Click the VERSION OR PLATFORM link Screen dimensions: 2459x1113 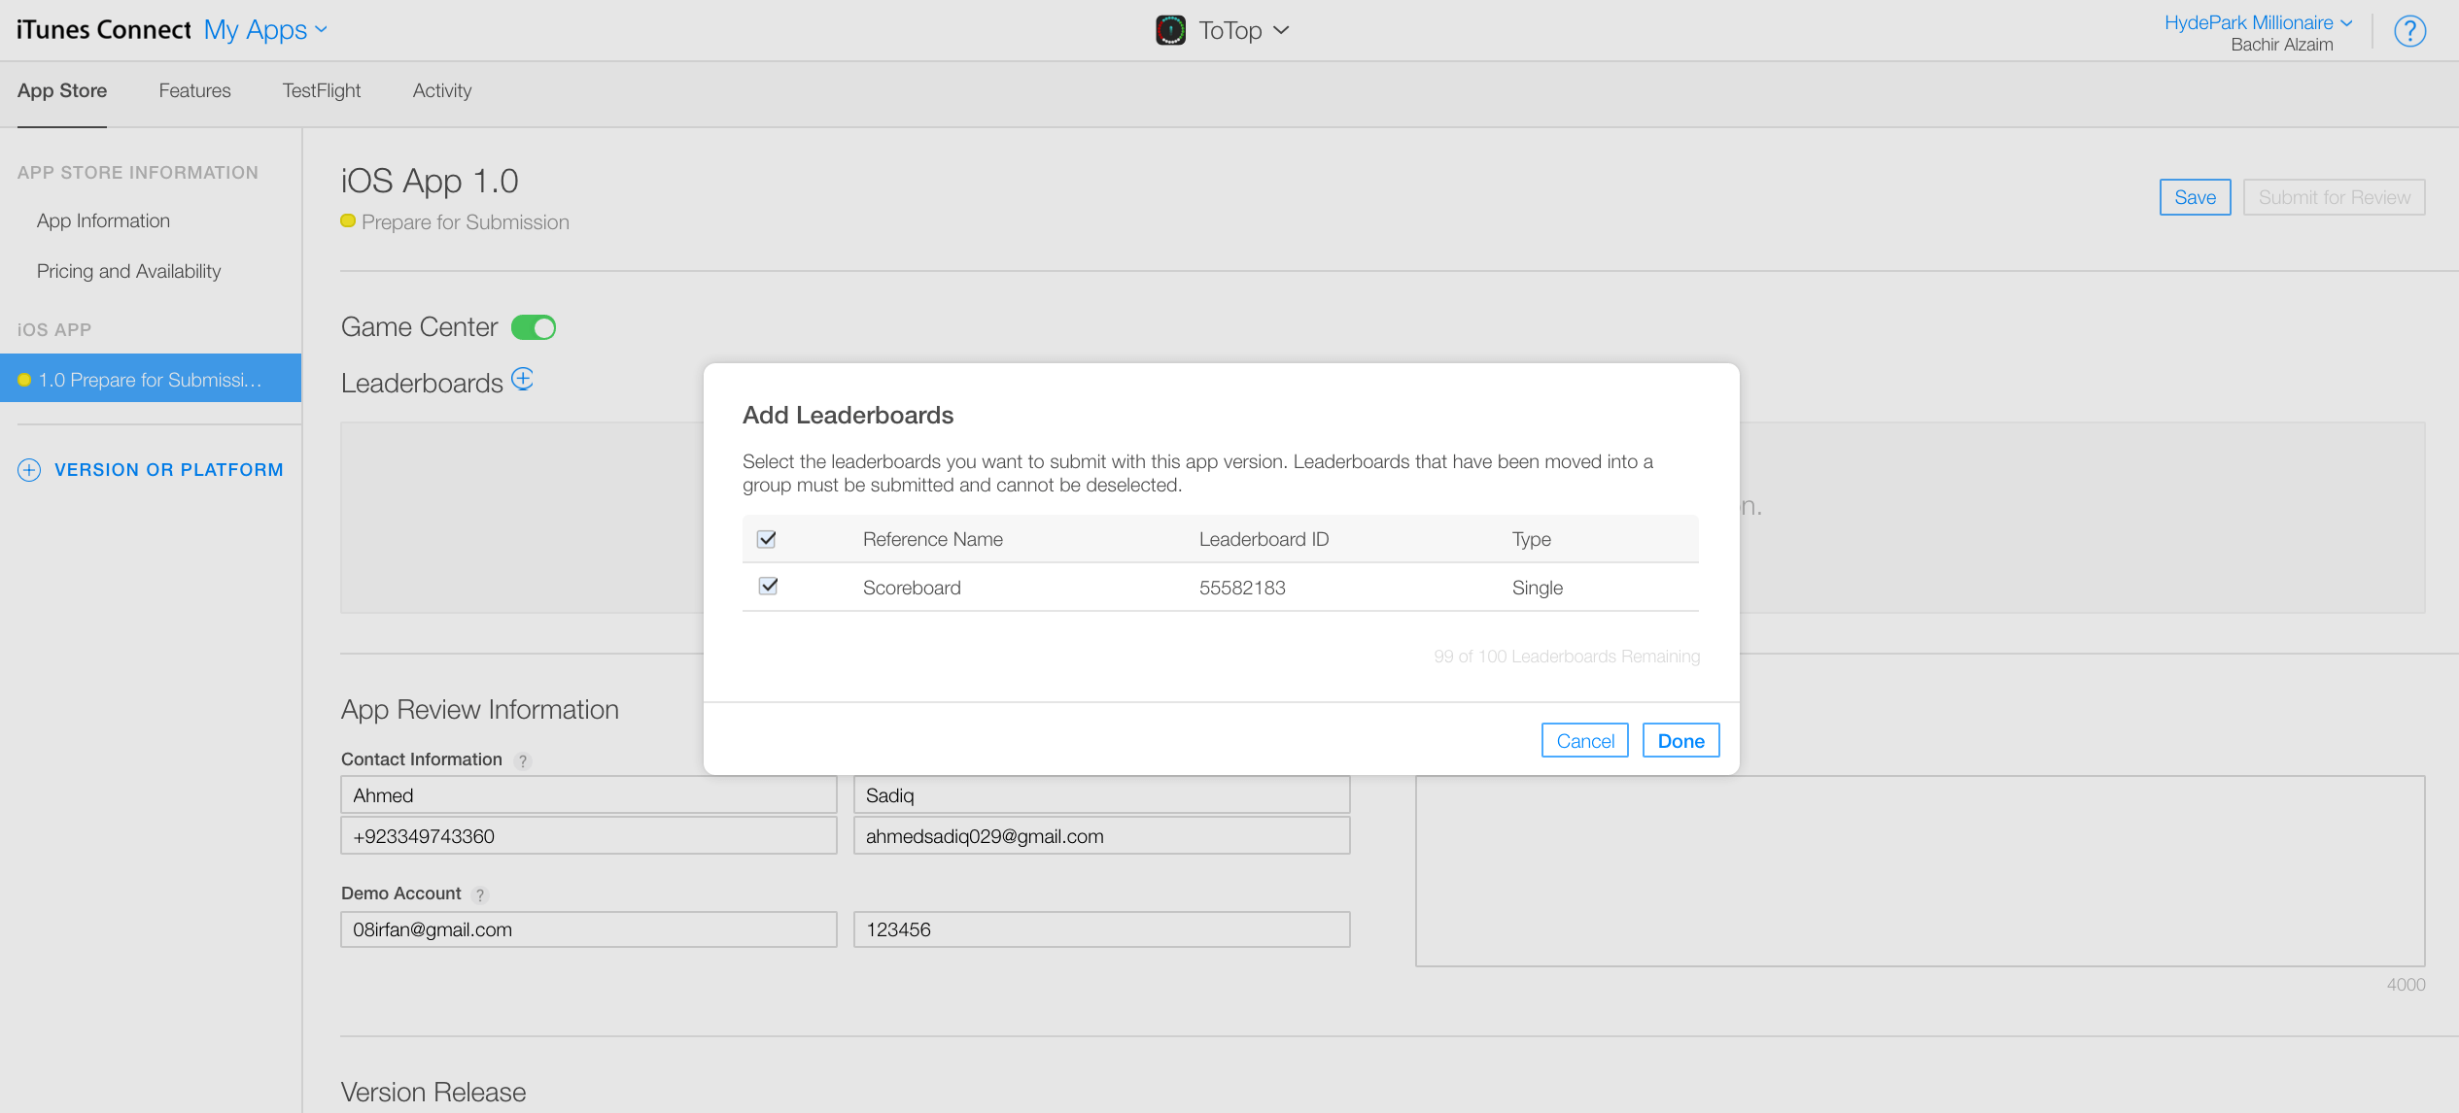168,470
